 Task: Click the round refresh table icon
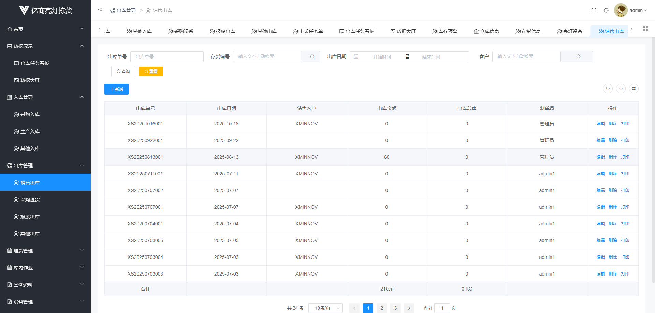(x=621, y=89)
